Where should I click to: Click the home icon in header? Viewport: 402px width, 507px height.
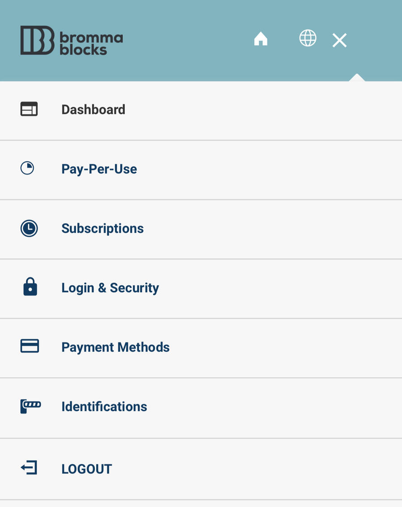click(x=261, y=39)
